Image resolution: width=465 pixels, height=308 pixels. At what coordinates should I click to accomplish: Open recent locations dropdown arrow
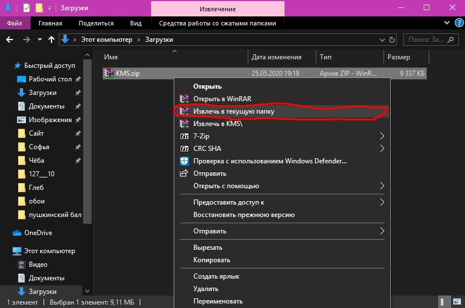pos(40,40)
